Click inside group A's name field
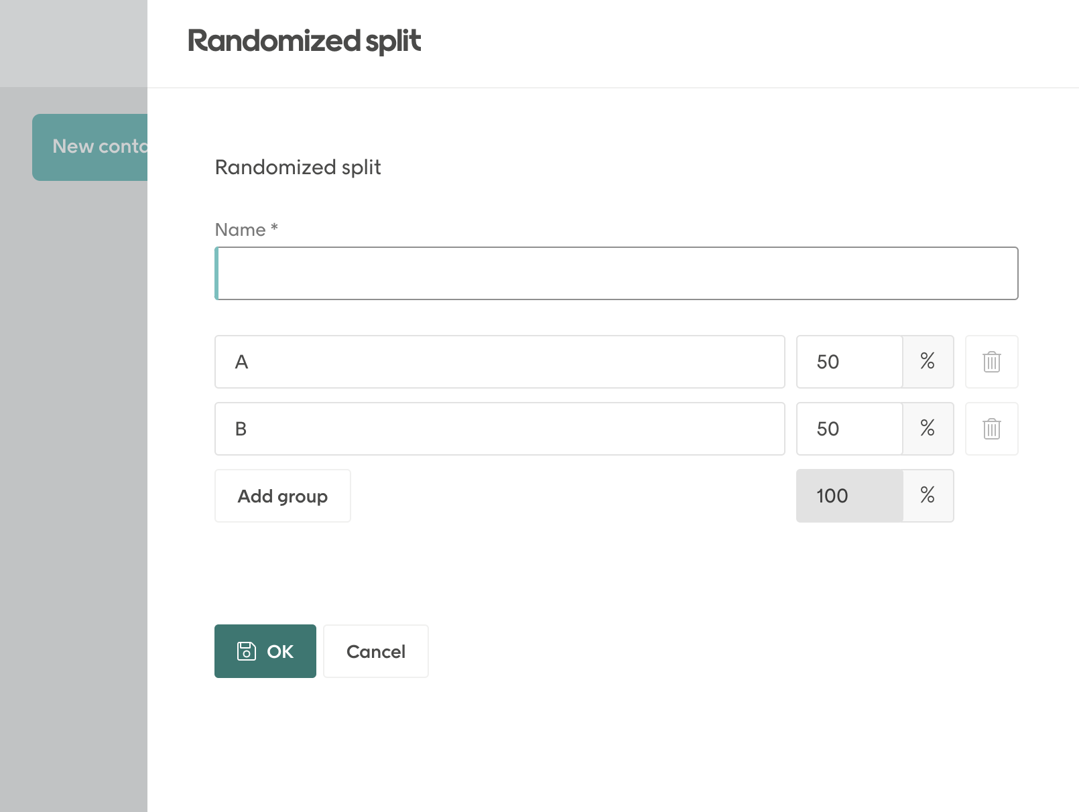 click(499, 362)
